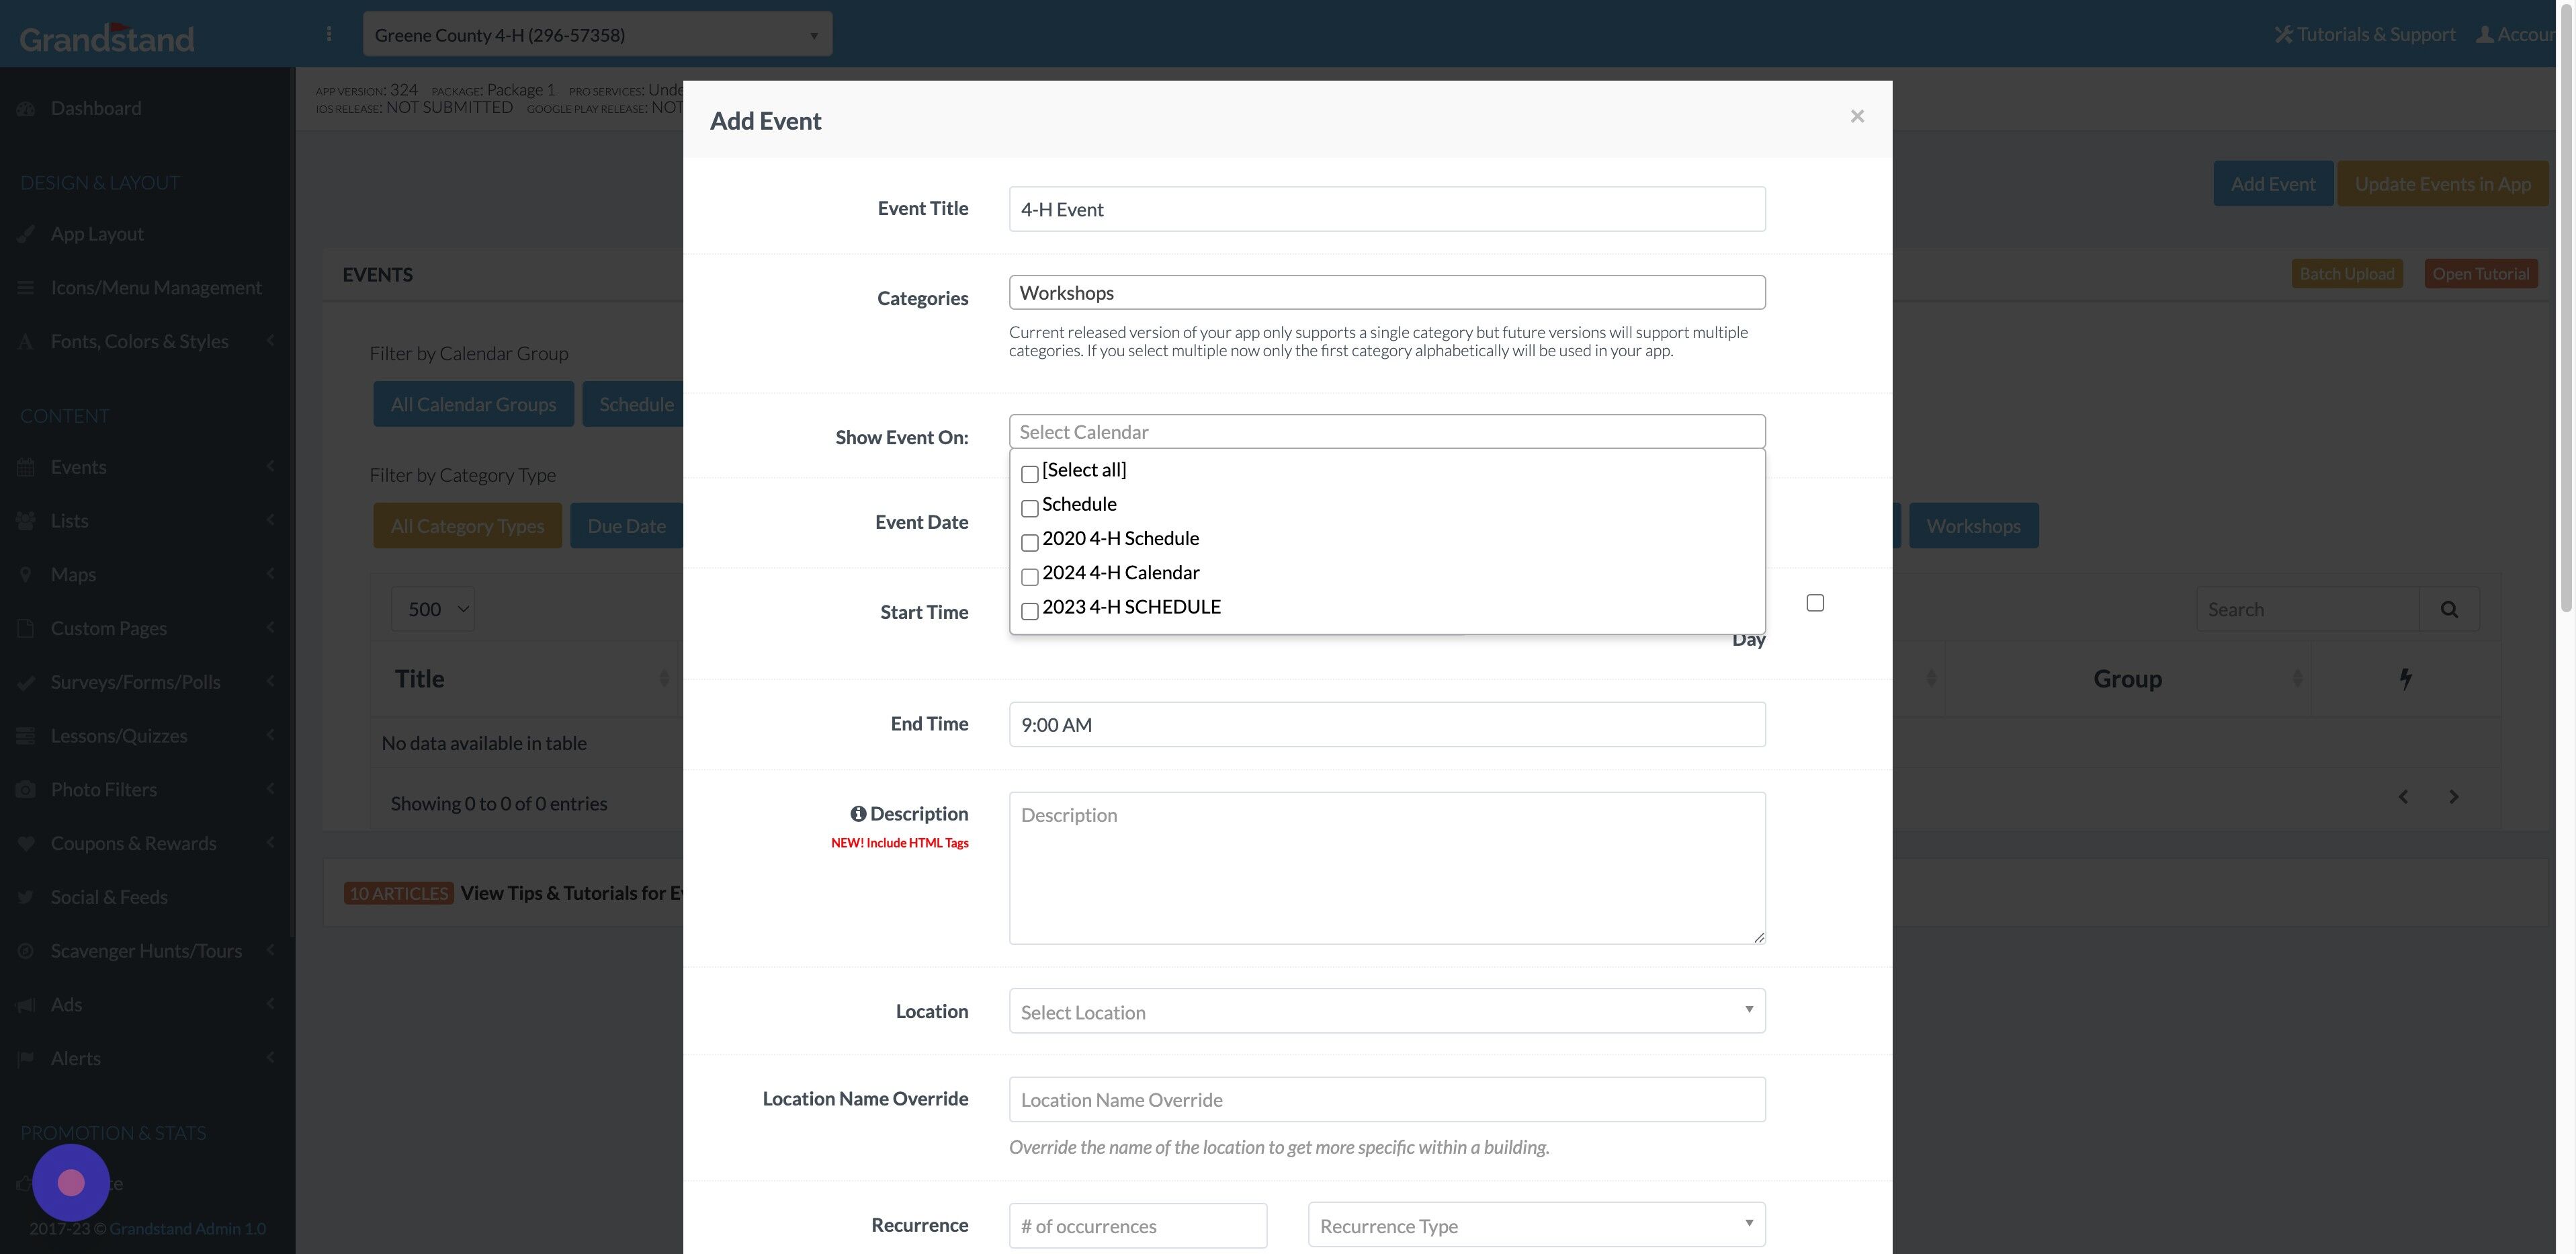Viewport: 2576px width, 1254px height.
Task: Toggle the All Day checkbox
Action: (x=1815, y=603)
